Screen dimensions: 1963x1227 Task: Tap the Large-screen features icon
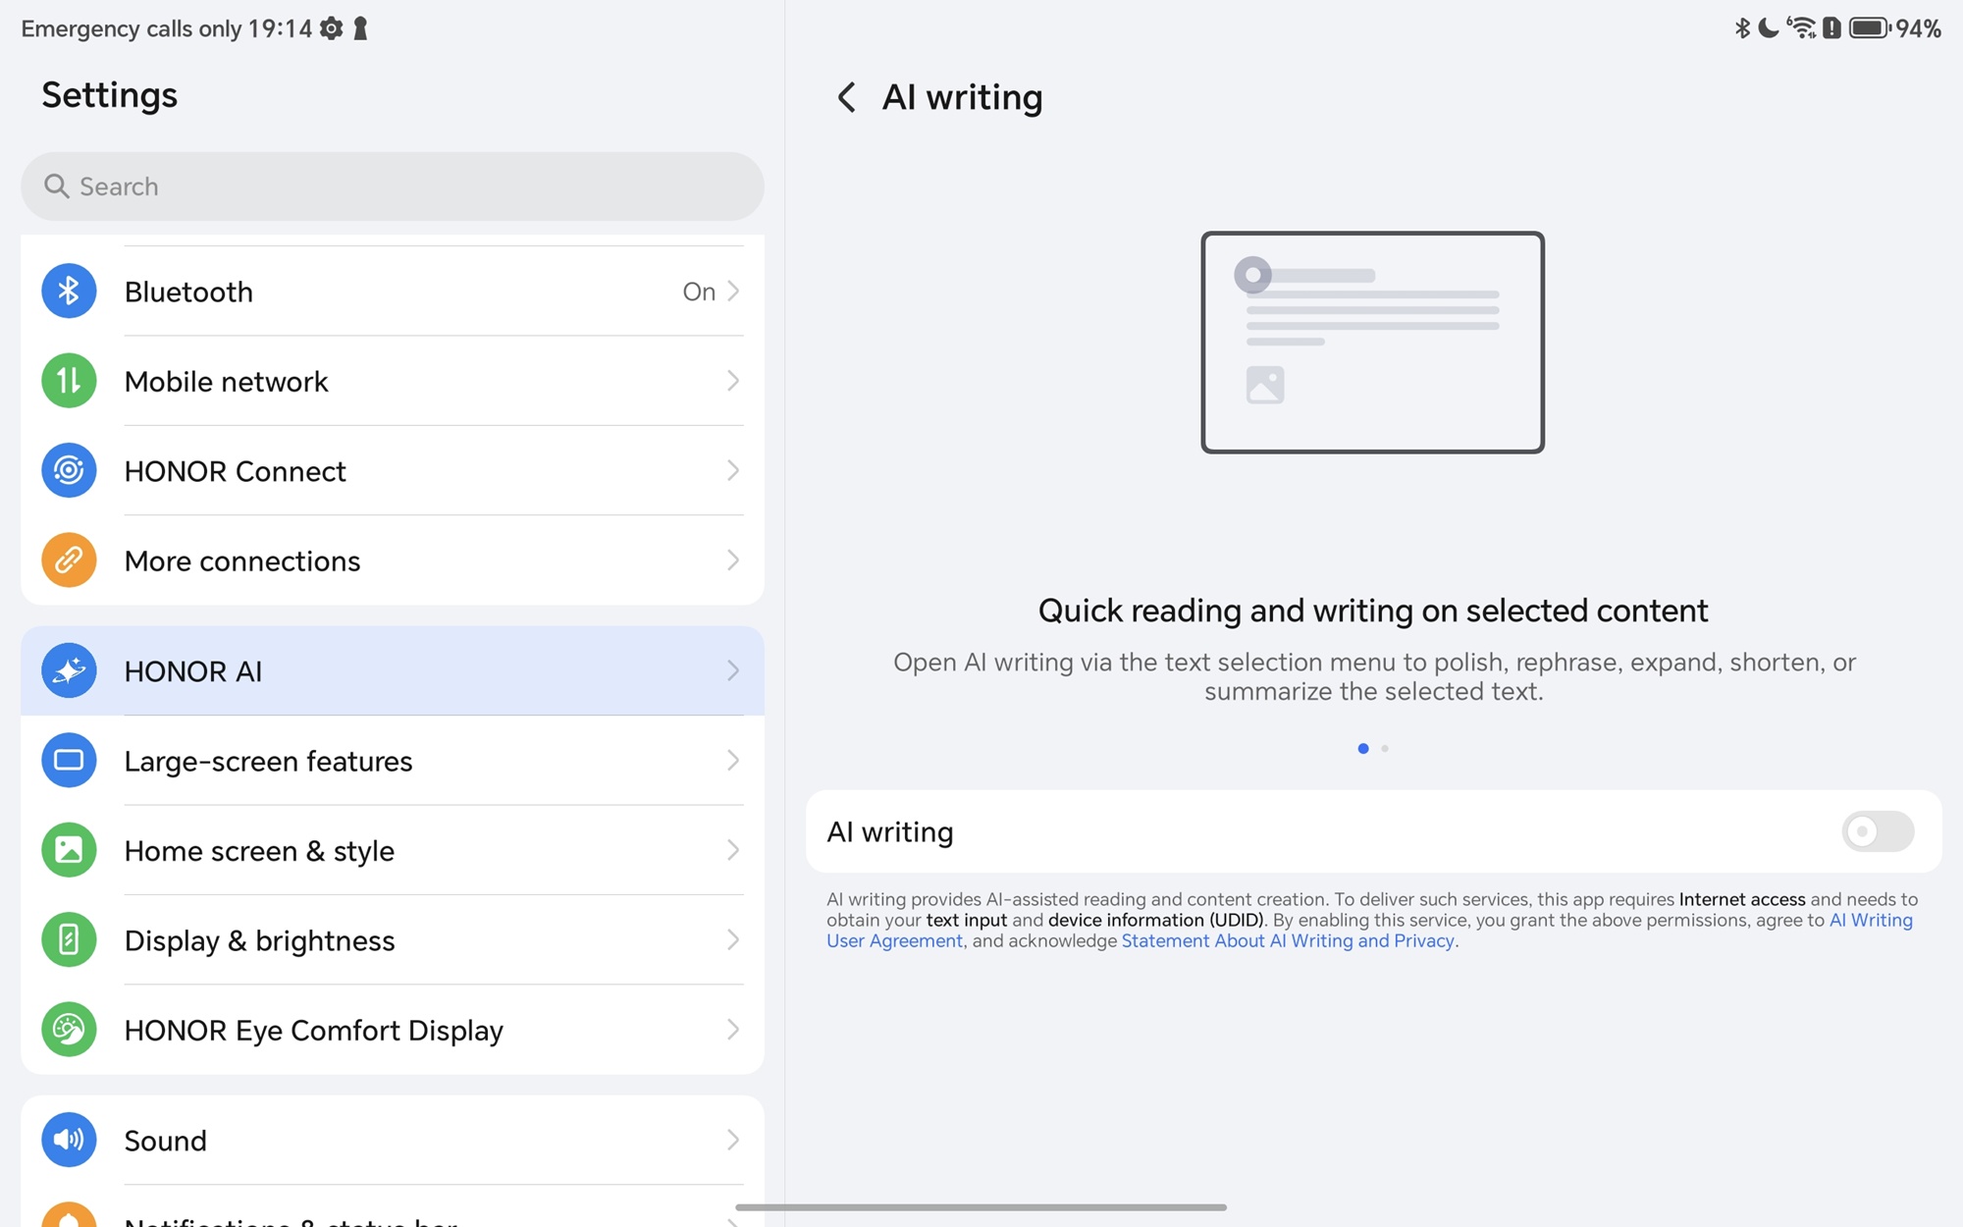[x=69, y=761]
